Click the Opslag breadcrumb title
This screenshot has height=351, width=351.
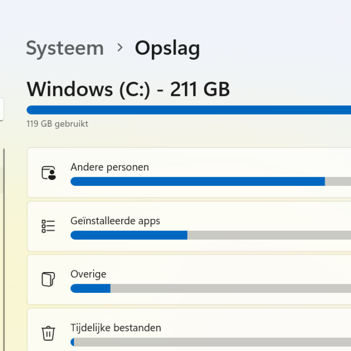point(167,49)
